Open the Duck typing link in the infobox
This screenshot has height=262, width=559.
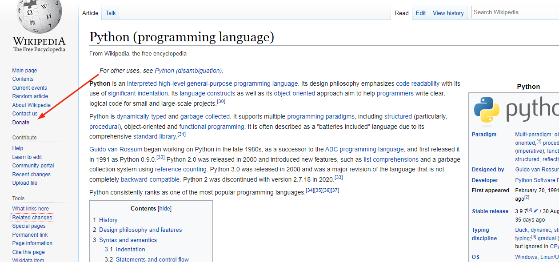(x=521, y=230)
